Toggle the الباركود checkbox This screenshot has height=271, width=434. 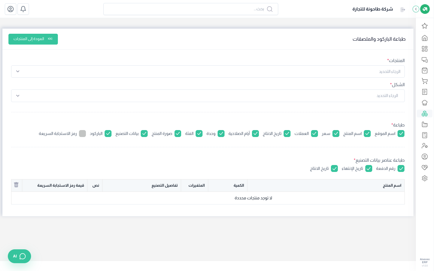tap(108, 133)
